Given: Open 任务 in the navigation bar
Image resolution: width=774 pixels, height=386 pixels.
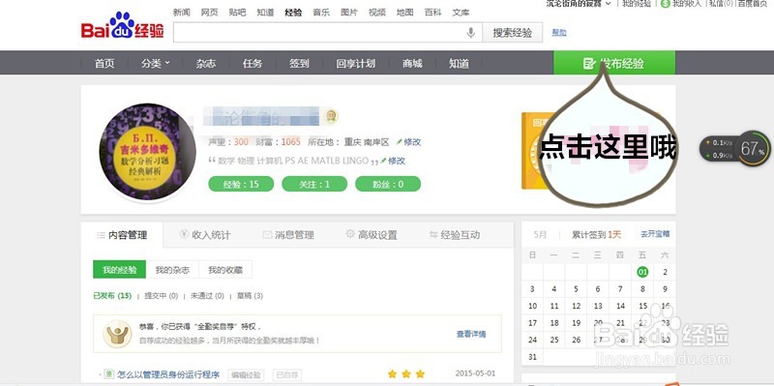Looking at the screenshot, I should [x=253, y=63].
